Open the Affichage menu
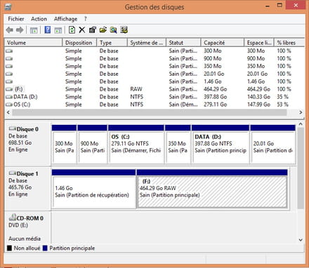Viewport: 309px width, 268px height. [x=65, y=19]
